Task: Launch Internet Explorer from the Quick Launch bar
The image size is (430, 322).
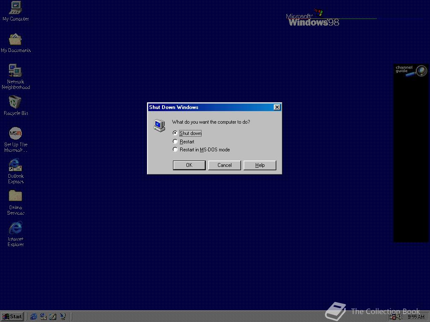Action: 34,317
